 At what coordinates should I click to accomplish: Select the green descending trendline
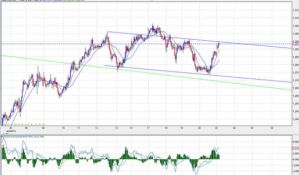tap(146, 73)
